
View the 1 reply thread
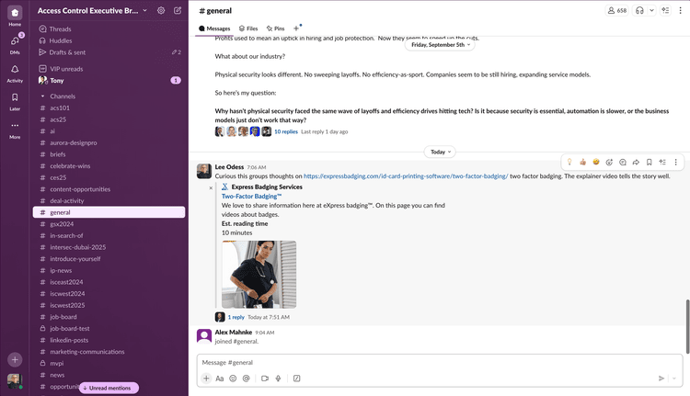coord(236,317)
